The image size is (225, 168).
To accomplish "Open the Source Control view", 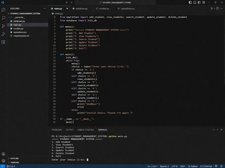I will [3, 26].
